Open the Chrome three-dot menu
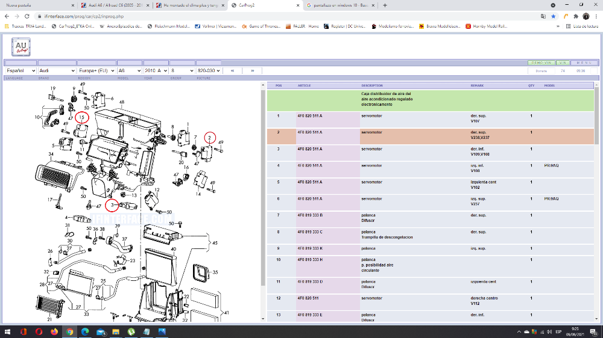This screenshot has width=603, height=338. coord(596,16)
